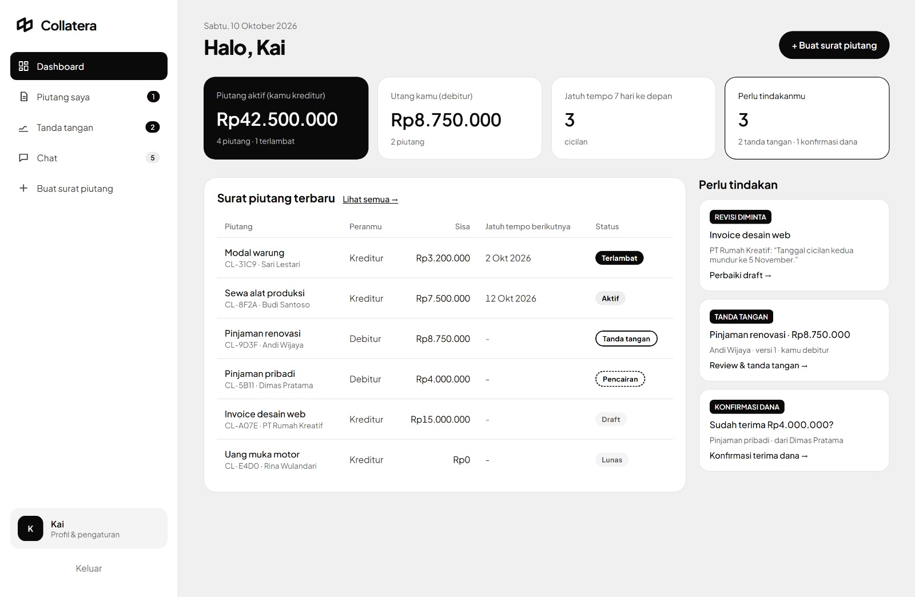
Task: Open Tanda tangan signature icon
Action: pyautogui.click(x=23, y=128)
